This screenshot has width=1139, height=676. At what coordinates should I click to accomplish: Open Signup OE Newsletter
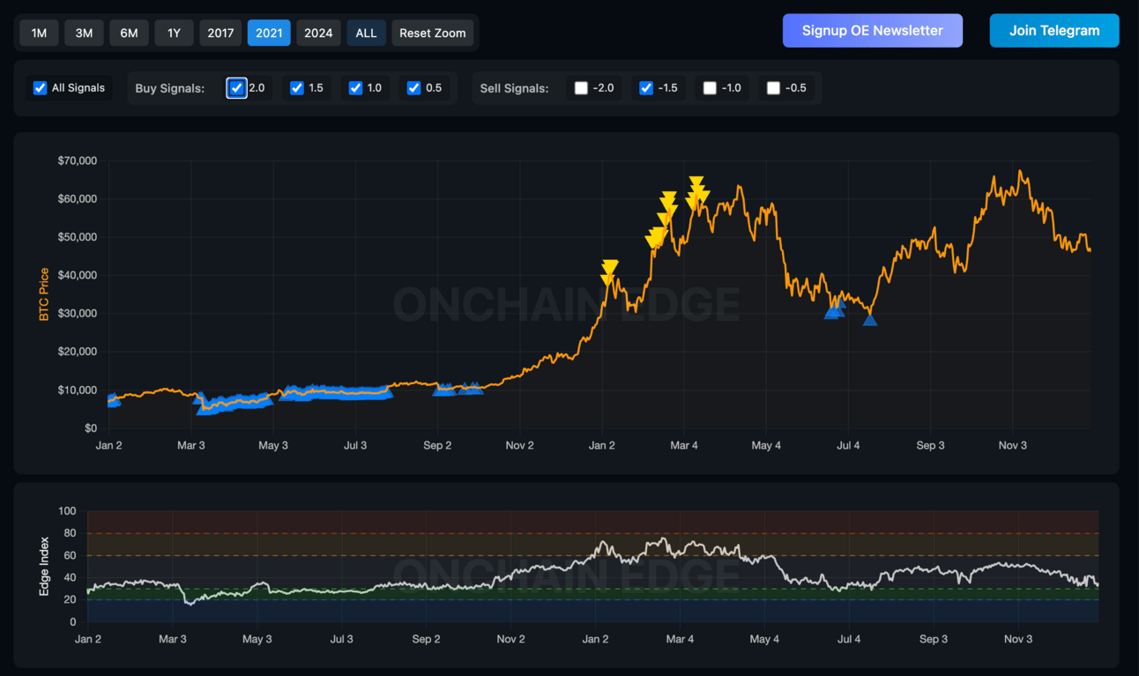(x=873, y=30)
